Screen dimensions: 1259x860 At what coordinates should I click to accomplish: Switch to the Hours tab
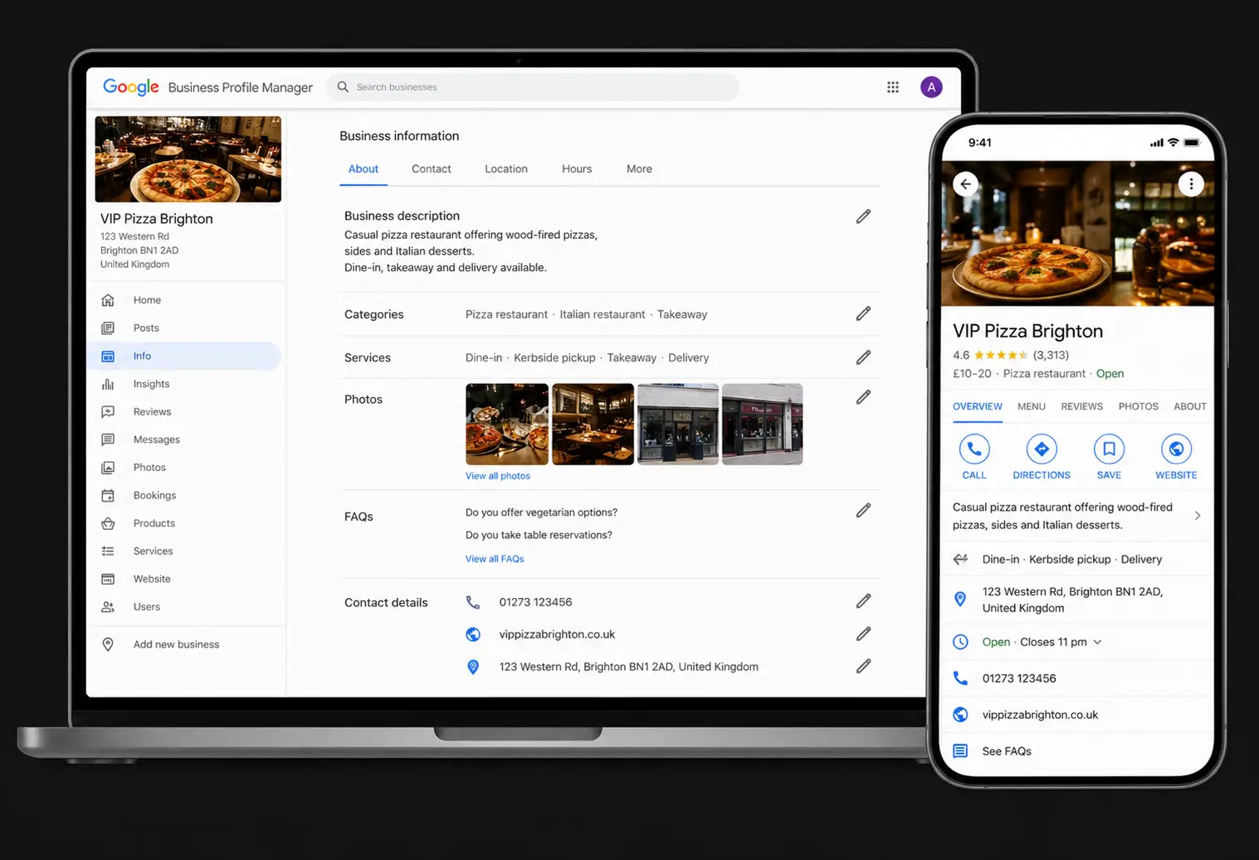pyautogui.click(x=577, y=169)
